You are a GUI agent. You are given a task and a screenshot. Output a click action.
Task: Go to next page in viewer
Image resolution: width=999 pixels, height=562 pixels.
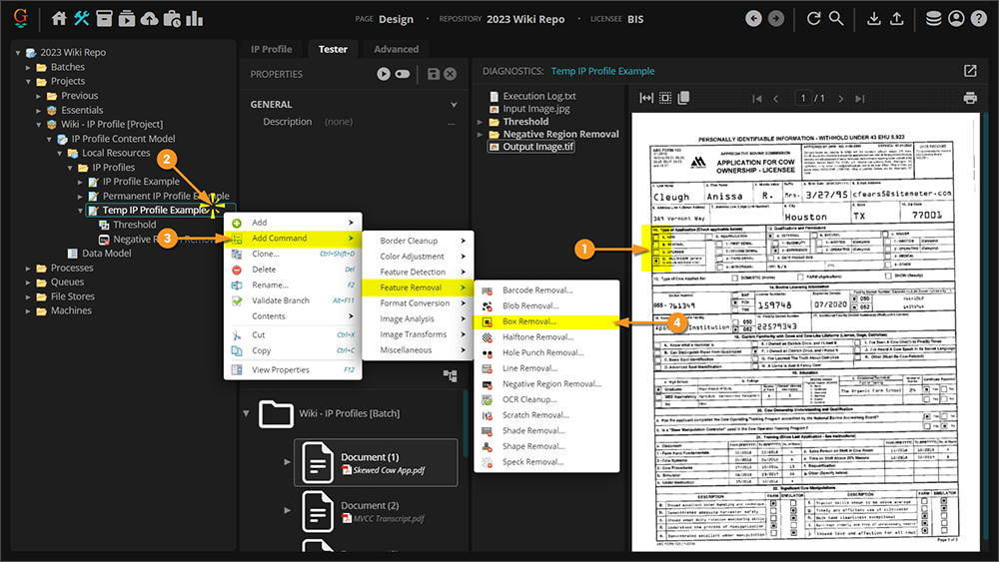841,99
